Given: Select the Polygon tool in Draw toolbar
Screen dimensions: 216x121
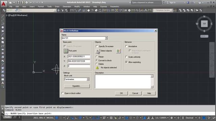Looking at the screenshot, I should point(3,27).
